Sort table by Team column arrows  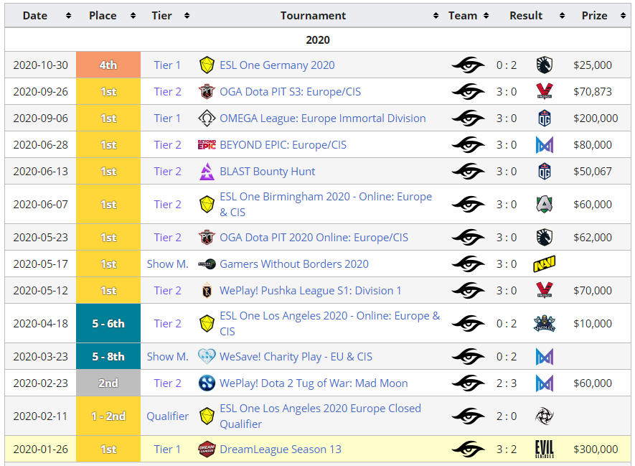(x=486, y=16)
